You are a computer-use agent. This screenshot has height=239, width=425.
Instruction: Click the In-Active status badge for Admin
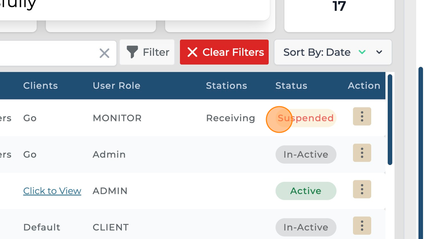point(306,154)
